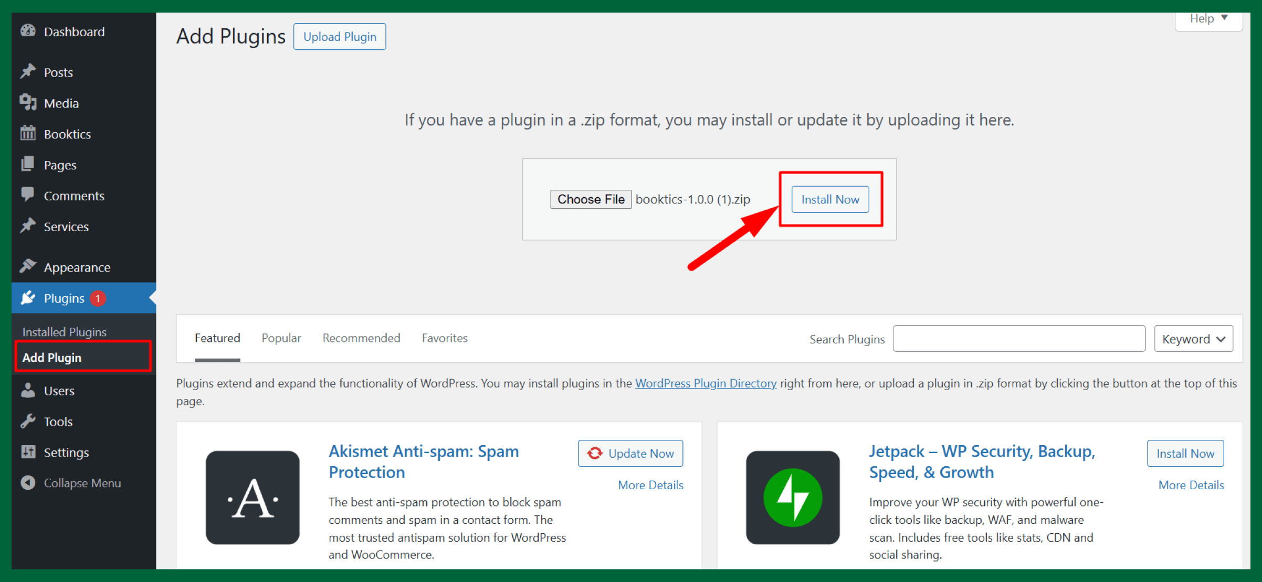Open the WordPress Plugin Directory link
The image size is (1262, 582).
[x=706, y=383]
